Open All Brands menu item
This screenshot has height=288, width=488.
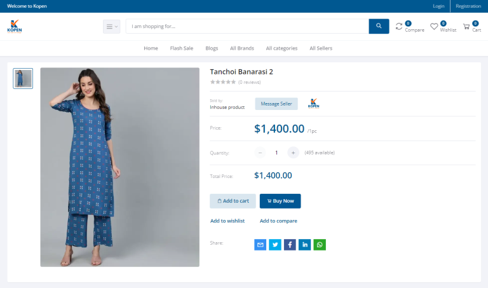(x=241, y=48)
